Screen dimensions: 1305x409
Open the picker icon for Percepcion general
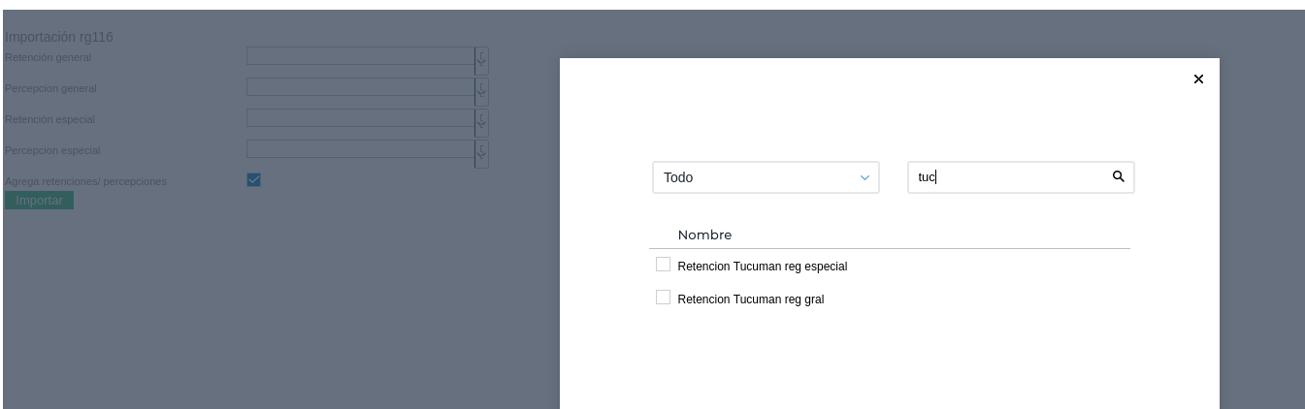pos(481,91)
